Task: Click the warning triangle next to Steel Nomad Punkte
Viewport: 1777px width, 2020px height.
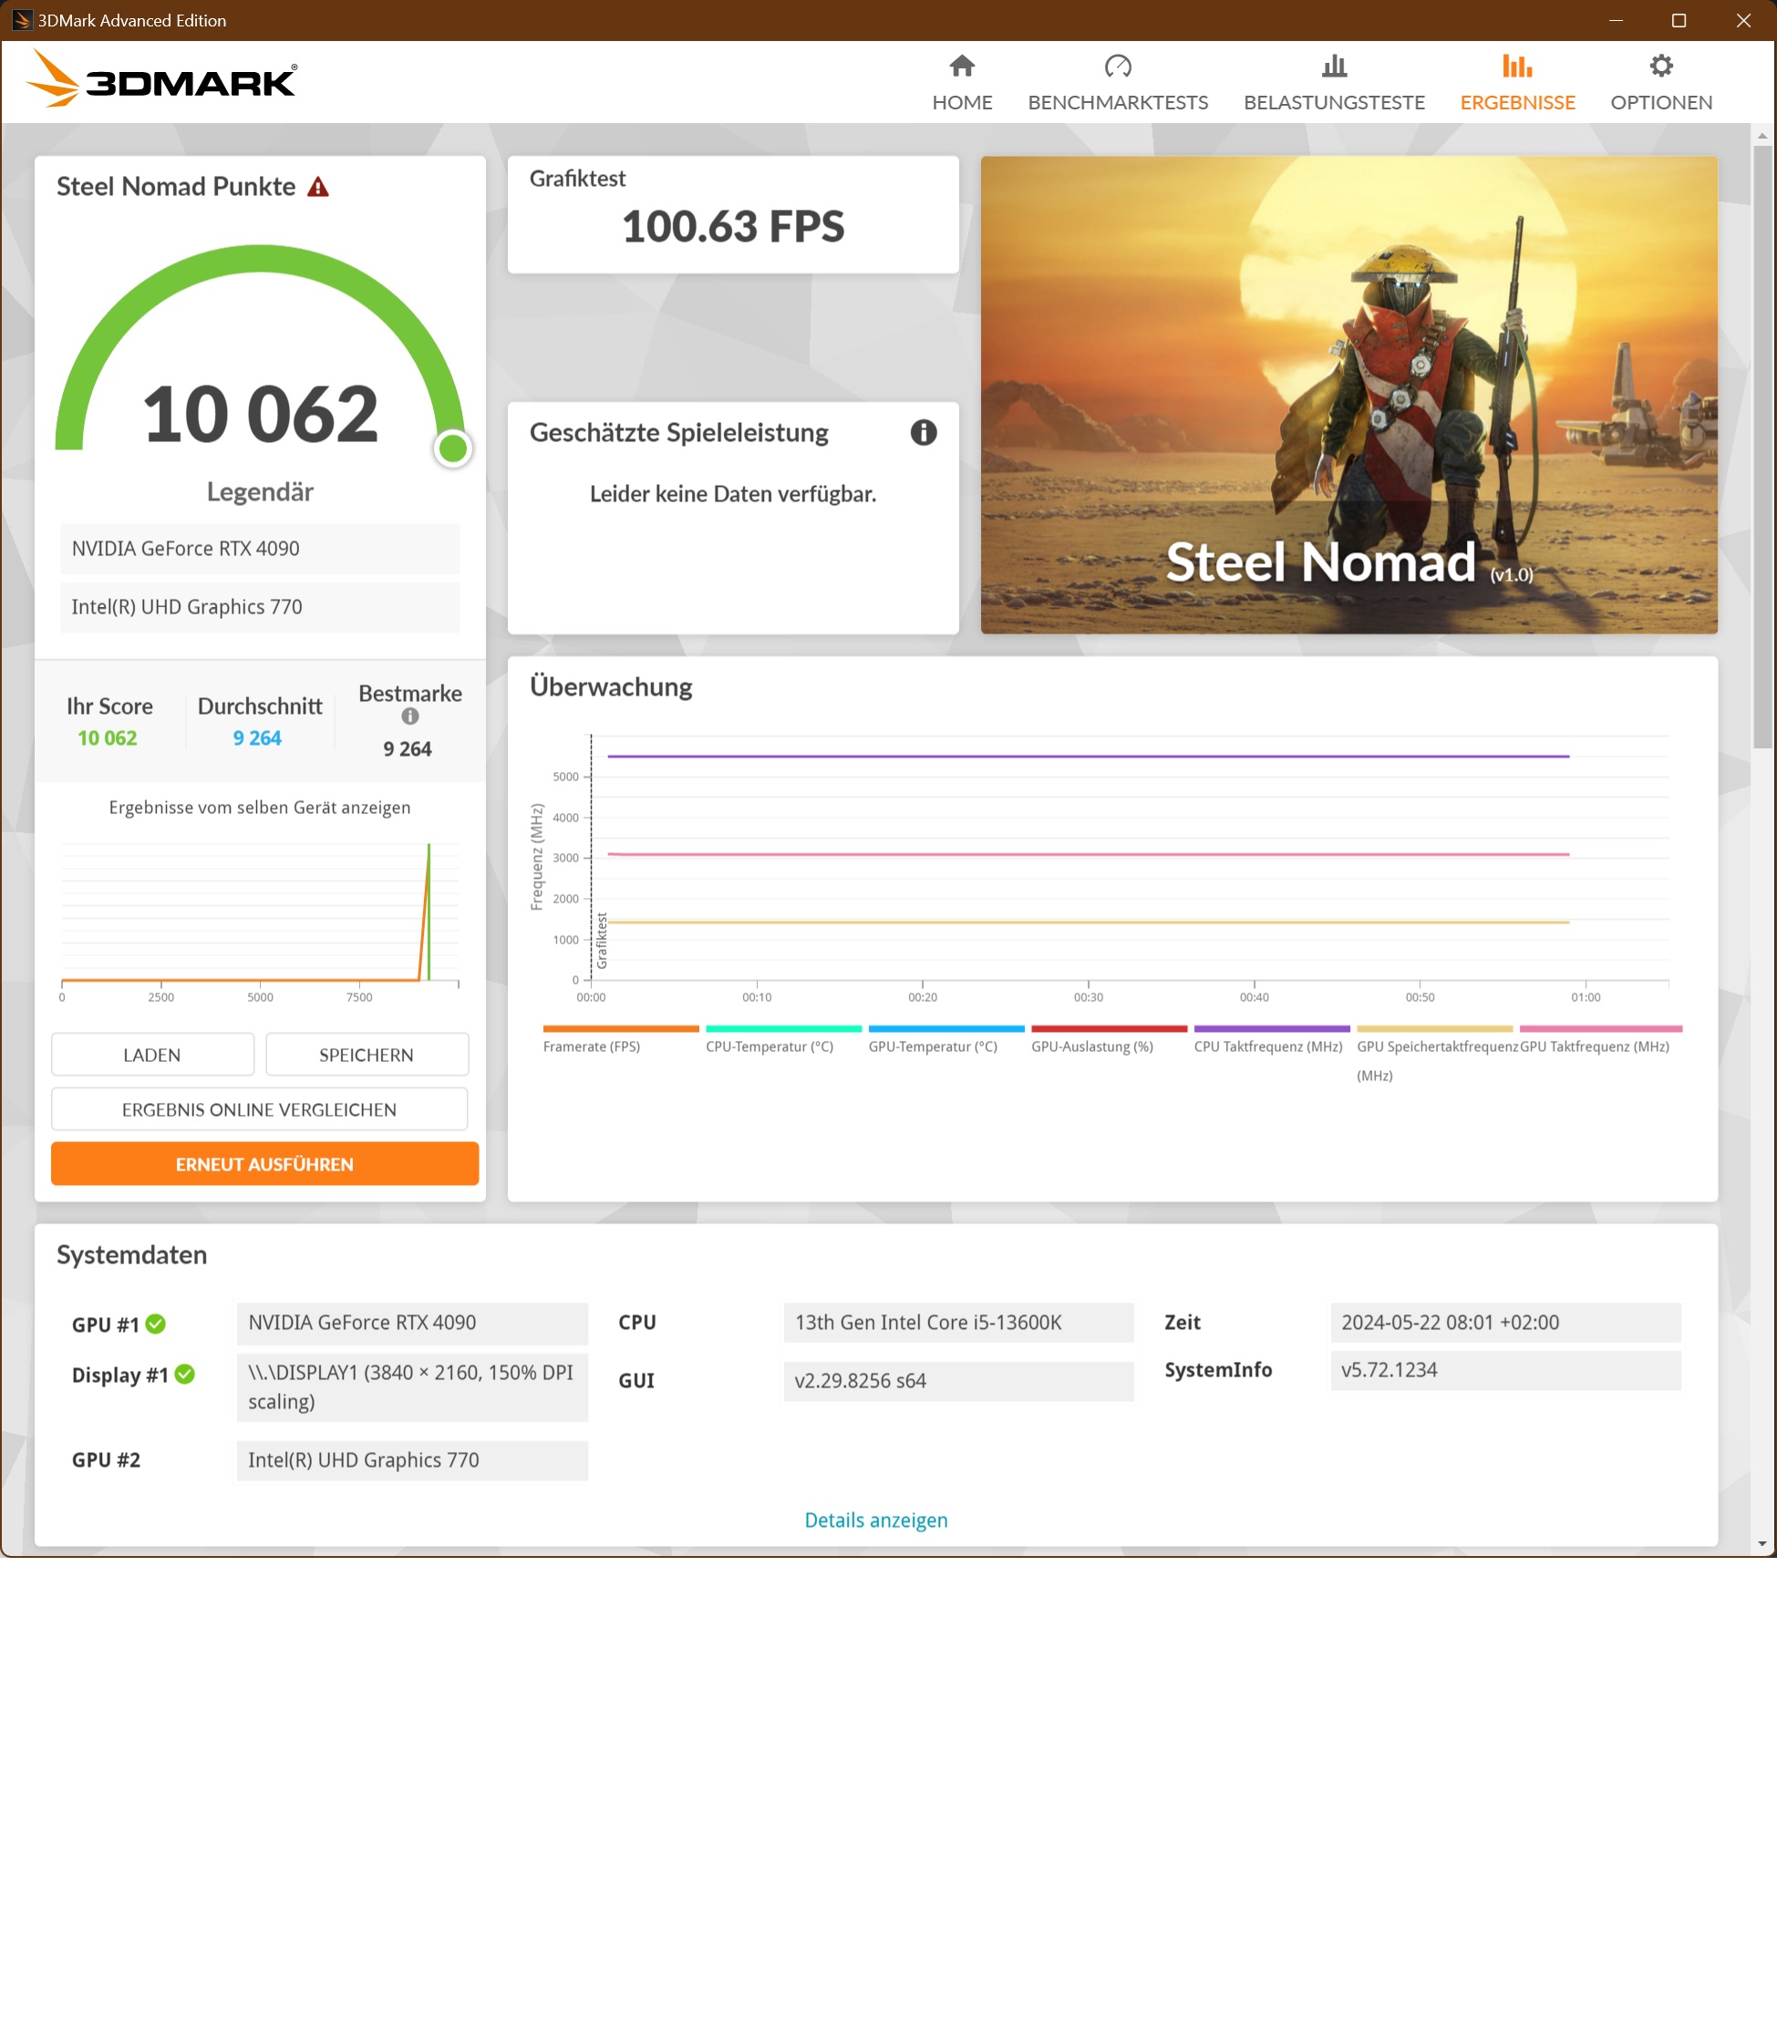Action: click(318, 187)
